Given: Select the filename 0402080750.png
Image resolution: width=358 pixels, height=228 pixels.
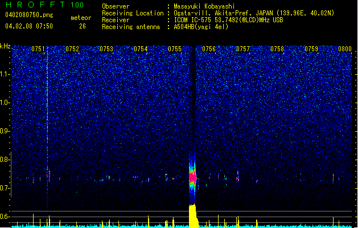Looking at the screenshot, I should tap(29, 15).
